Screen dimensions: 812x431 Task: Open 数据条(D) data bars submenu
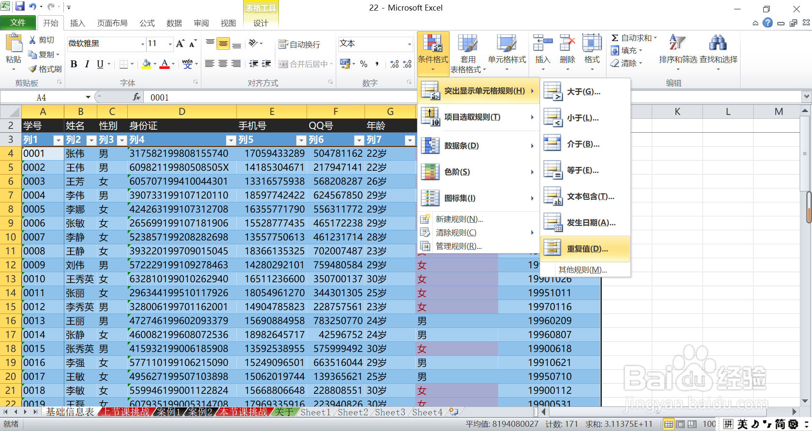tap(478, 146)
